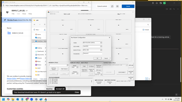182x102 pixels.
Task: Open the Help menu in Dropbox viewer
Action: 30,14
